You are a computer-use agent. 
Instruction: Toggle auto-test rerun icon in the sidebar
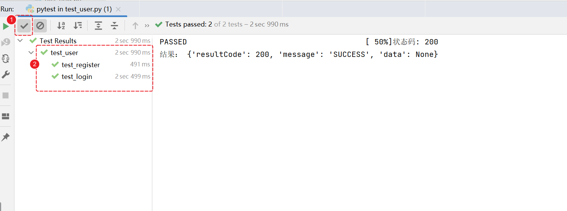pyautogui.click(x=6, y=58)
